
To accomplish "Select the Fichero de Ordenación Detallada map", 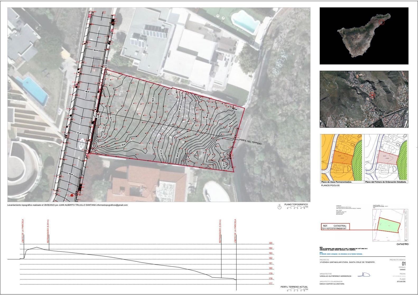I will (386, 157).
